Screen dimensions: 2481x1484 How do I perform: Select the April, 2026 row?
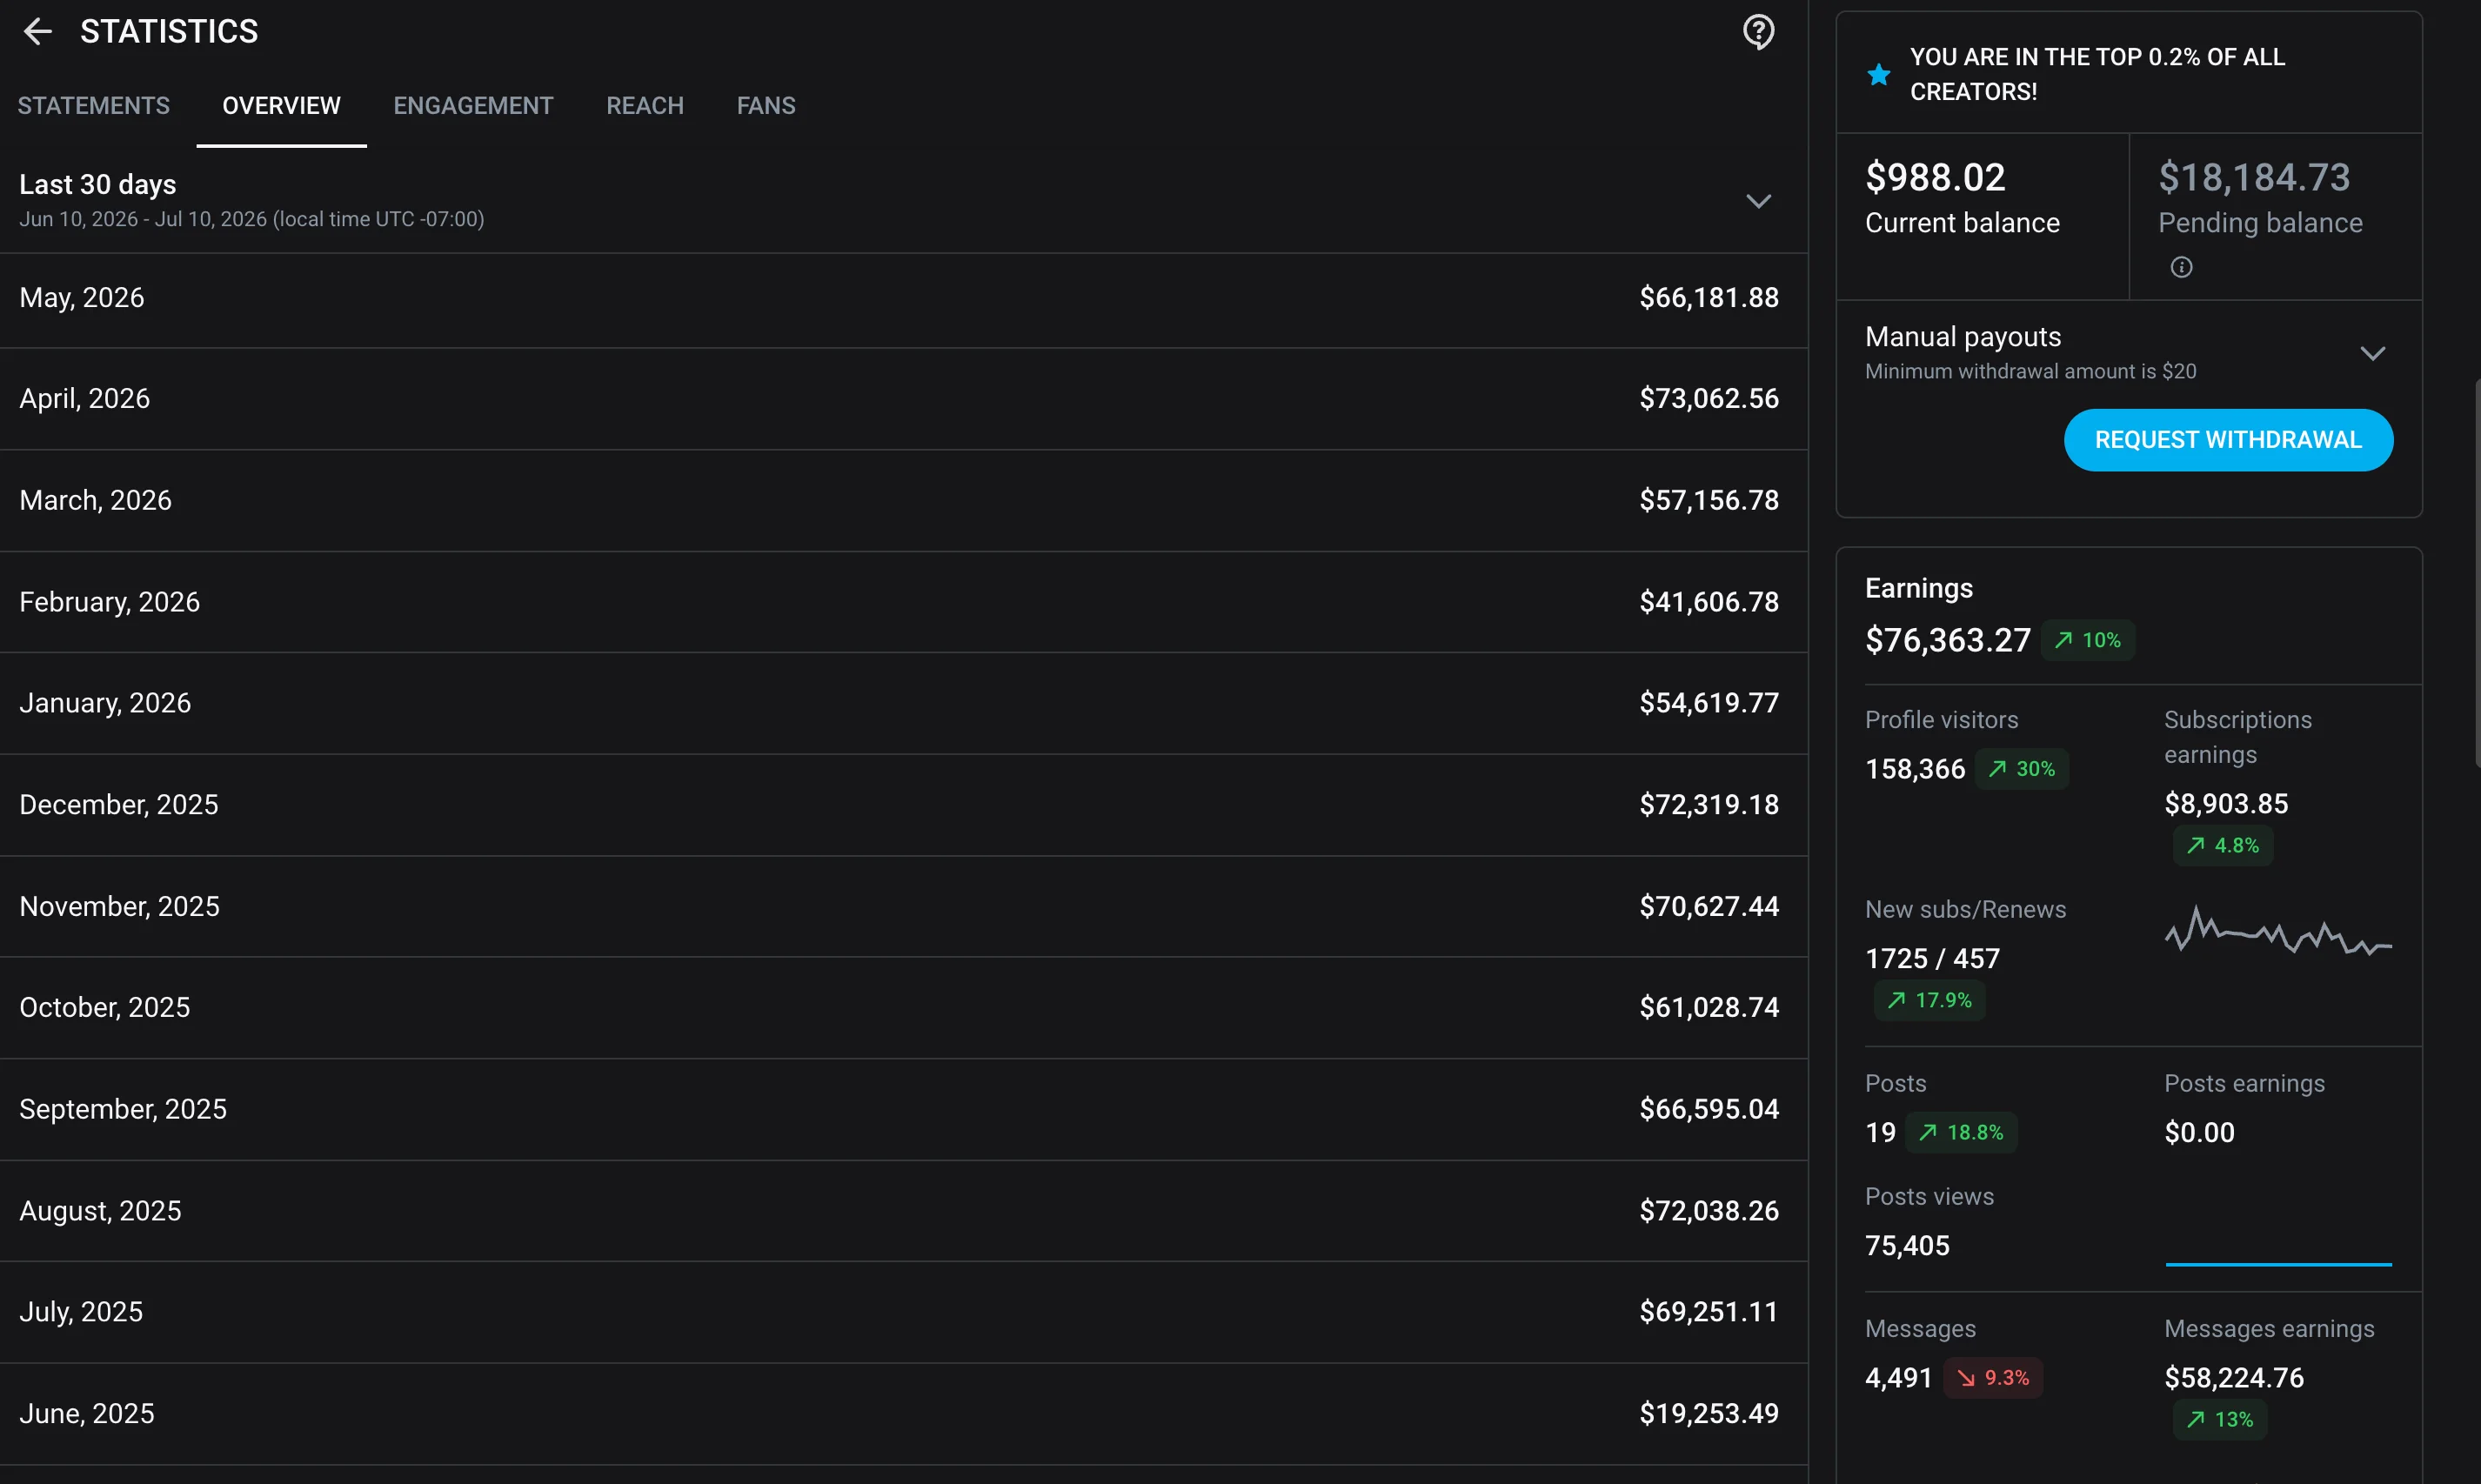[903, 399]
